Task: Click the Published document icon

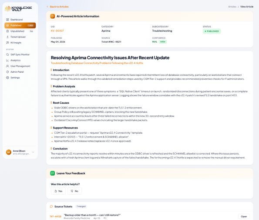Action: pos(7,25)
